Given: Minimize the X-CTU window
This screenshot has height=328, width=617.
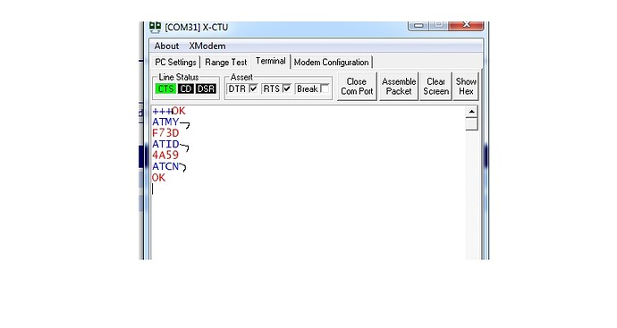Looking at the screenshot, I should (x=418, y=25).
